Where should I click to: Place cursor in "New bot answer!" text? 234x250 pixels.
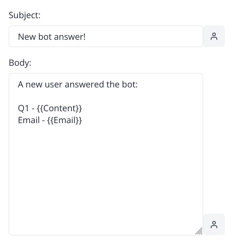52,37
